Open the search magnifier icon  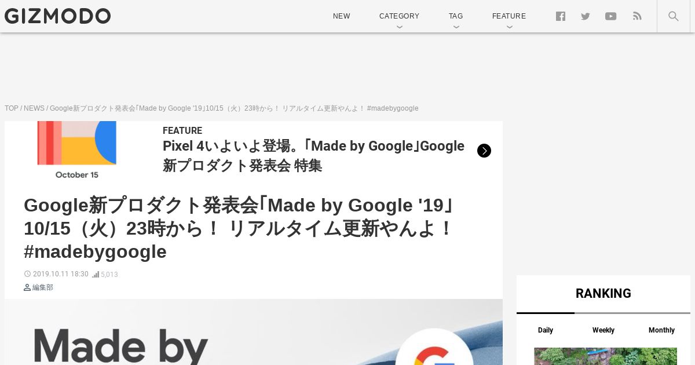674,16
